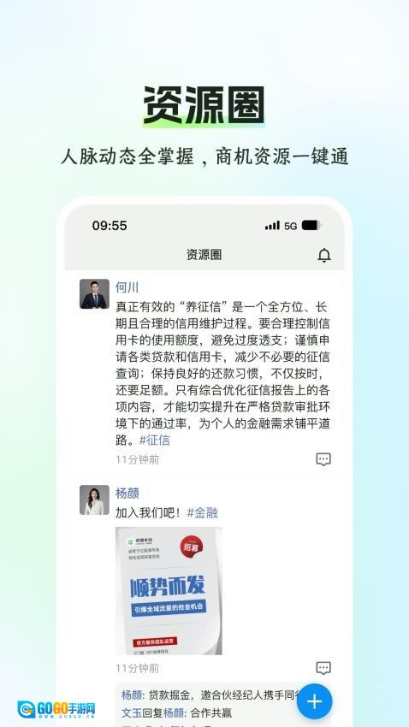Tap the comment icon under 杨颜's post

coord(323,668)
